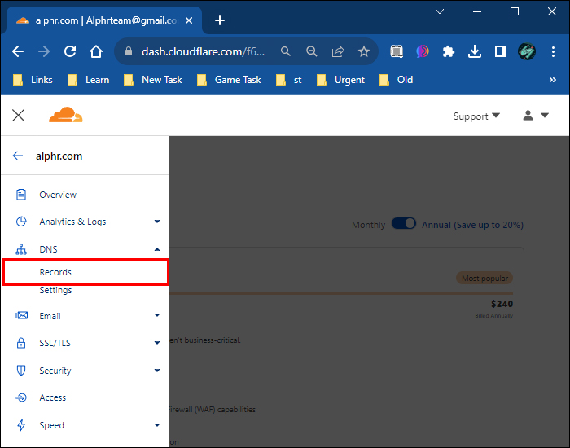Click the Monthly billing label

pyautogui.click(x=368, y=225)
